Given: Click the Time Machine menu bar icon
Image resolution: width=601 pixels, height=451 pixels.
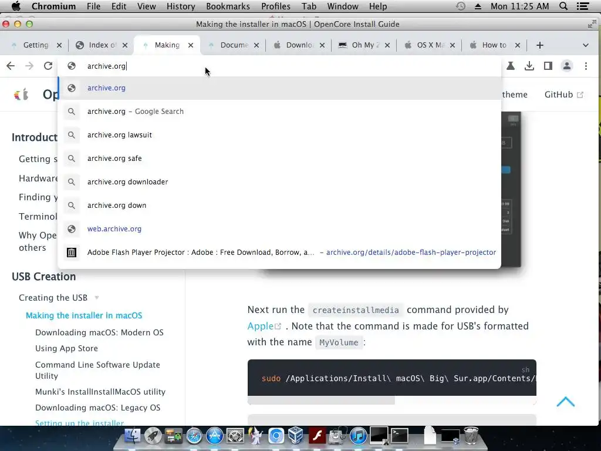Looking at the screenshot, I should click(460, 6).
